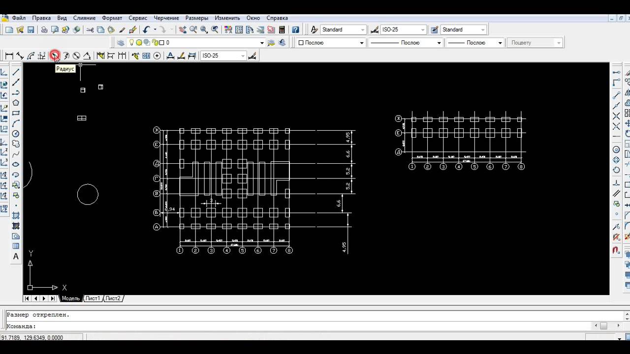This screenshot has width=630, height=354.
Task: Open the lineweight Послою dropdown
Action: [500, 43]
